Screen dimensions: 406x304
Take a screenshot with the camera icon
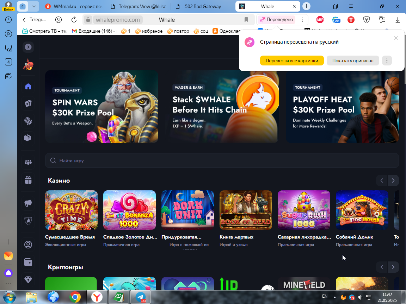point(8,48)
